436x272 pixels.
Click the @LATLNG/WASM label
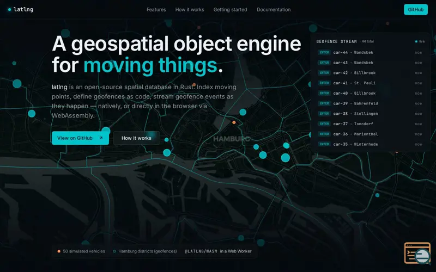(201, 251)
